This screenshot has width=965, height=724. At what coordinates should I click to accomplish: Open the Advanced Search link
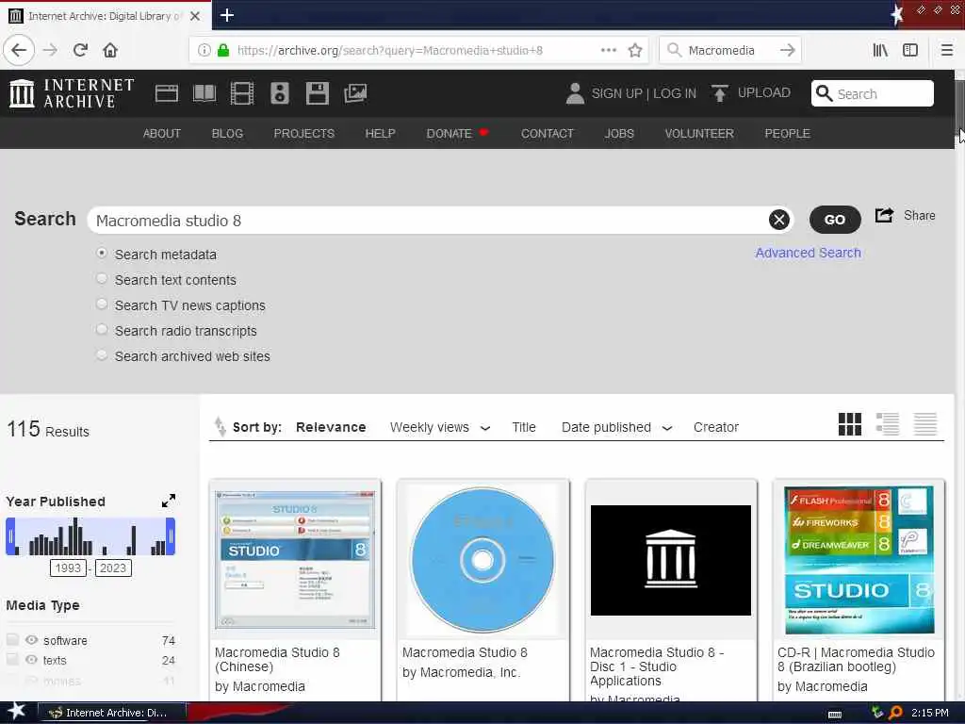[808, 253]
